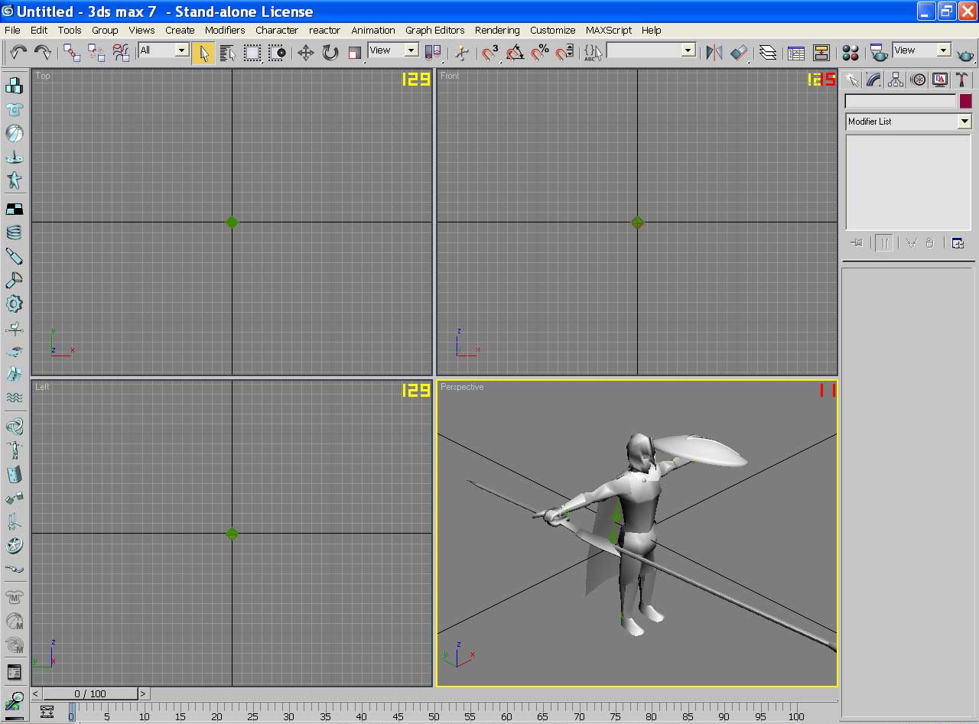Image resolution: width=979 pixels, height=724 pixels.
Task: Click the object color swatch
Action: click(966, 101)
